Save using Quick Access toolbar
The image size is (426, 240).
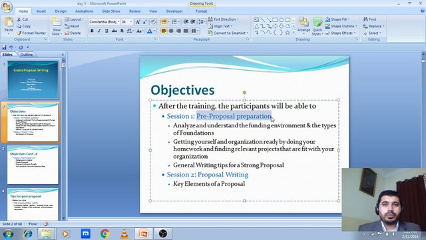coord(4,47)
